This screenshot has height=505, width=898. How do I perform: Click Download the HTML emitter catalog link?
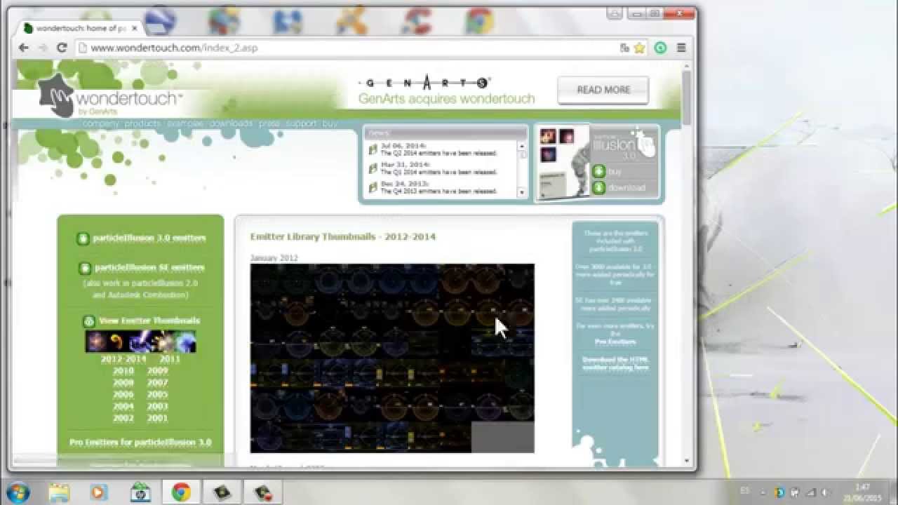[x=615, y=363]
